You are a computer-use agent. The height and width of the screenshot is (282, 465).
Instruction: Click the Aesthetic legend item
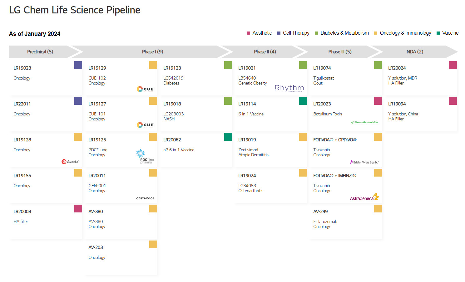(x=262, y=33)
